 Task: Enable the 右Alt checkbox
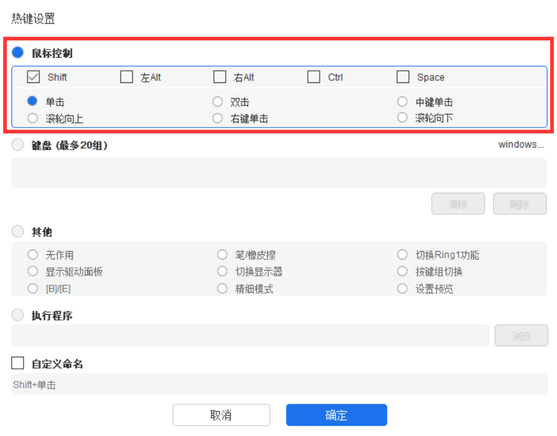[220, 77]
